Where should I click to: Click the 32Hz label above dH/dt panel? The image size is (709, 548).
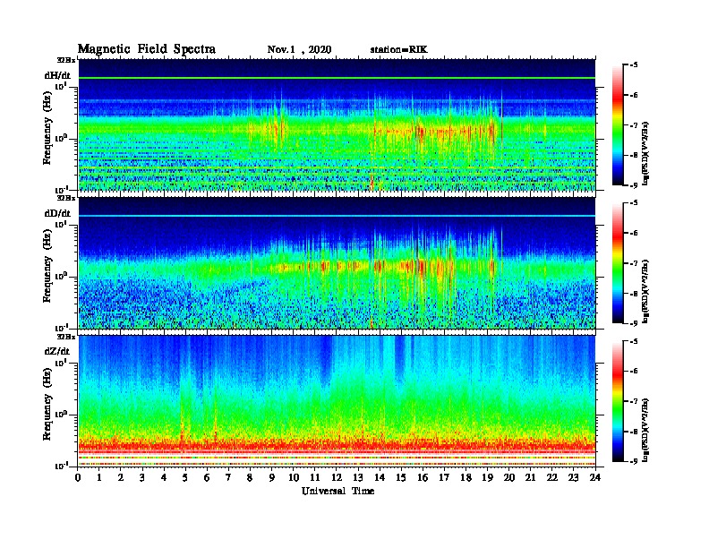coord(66,60)
